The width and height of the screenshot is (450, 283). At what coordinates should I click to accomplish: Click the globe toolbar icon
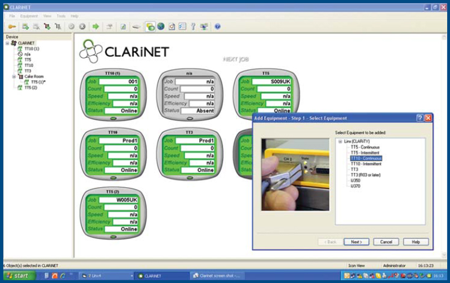161,26
